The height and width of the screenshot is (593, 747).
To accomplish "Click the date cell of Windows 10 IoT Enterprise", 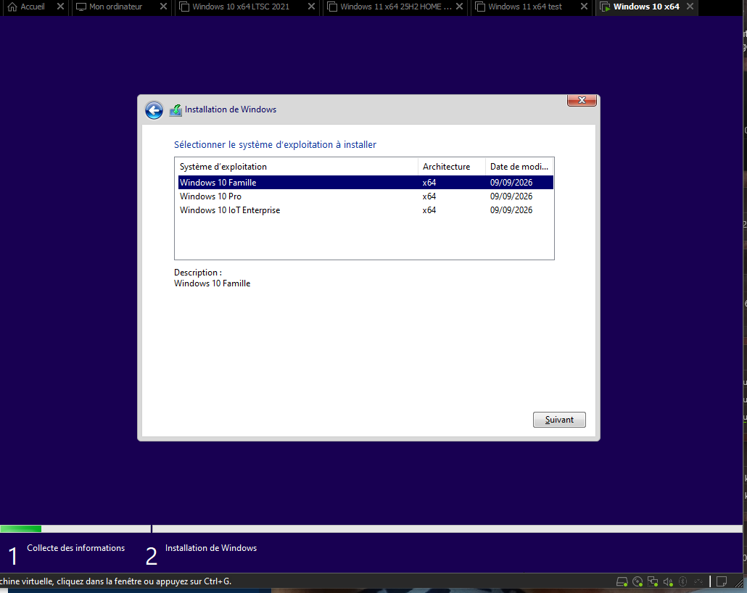I will pos(511,210).
